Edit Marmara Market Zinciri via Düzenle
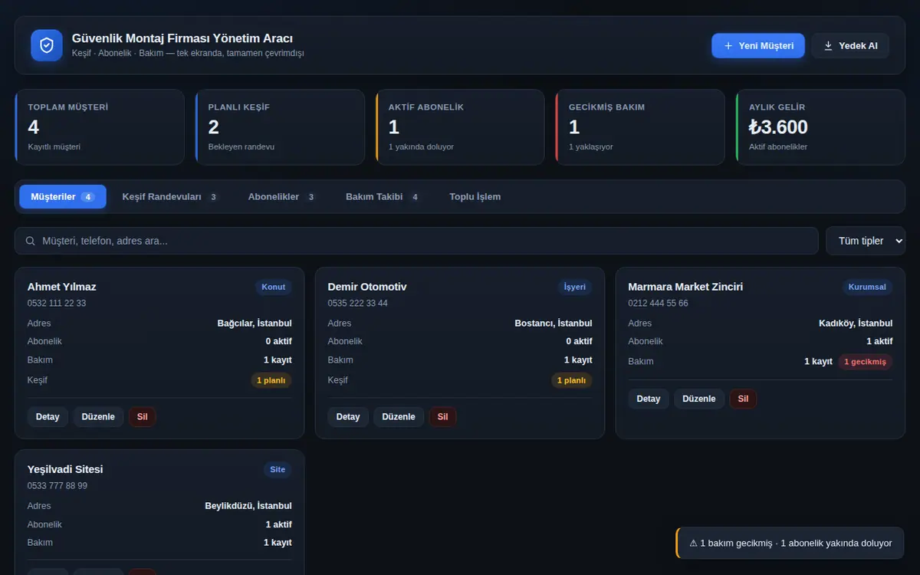Screen dimensions: 920x575 click(699, 399)
